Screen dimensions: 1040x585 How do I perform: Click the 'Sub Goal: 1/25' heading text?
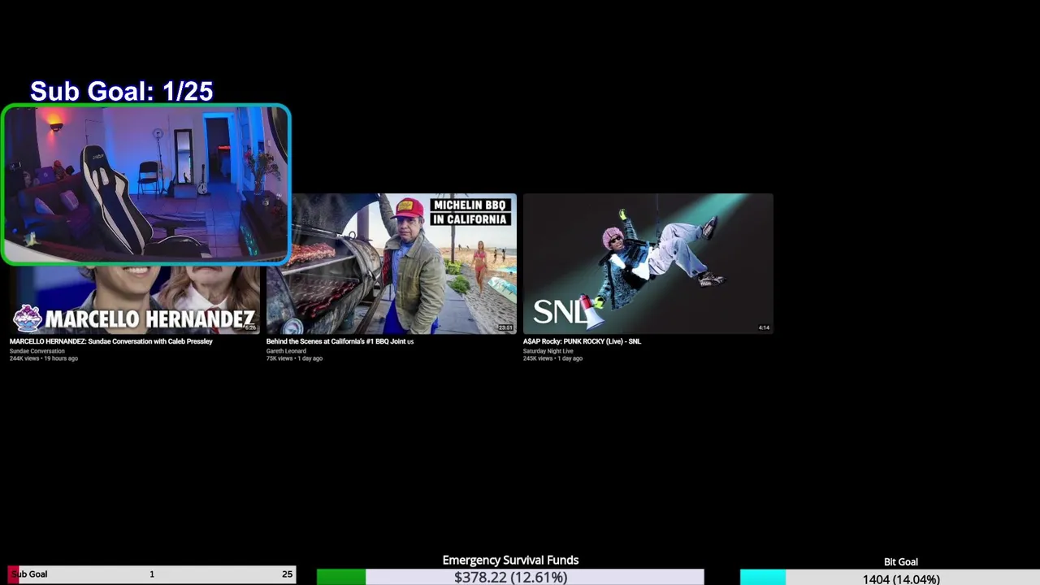coord(122,92)
